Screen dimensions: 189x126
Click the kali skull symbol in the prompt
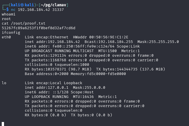tap(22, 5)
